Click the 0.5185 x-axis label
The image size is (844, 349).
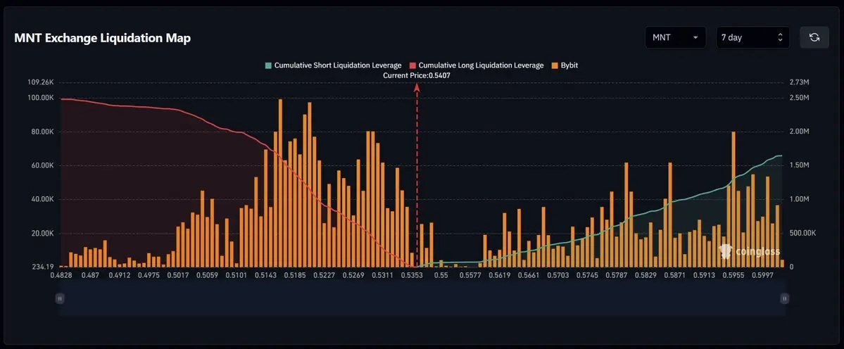click(x=294, y=275)
